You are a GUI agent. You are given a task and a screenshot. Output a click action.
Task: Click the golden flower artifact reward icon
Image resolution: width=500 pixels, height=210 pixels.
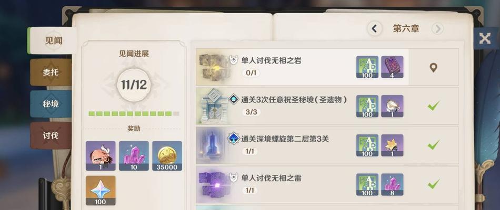[392, 145]
